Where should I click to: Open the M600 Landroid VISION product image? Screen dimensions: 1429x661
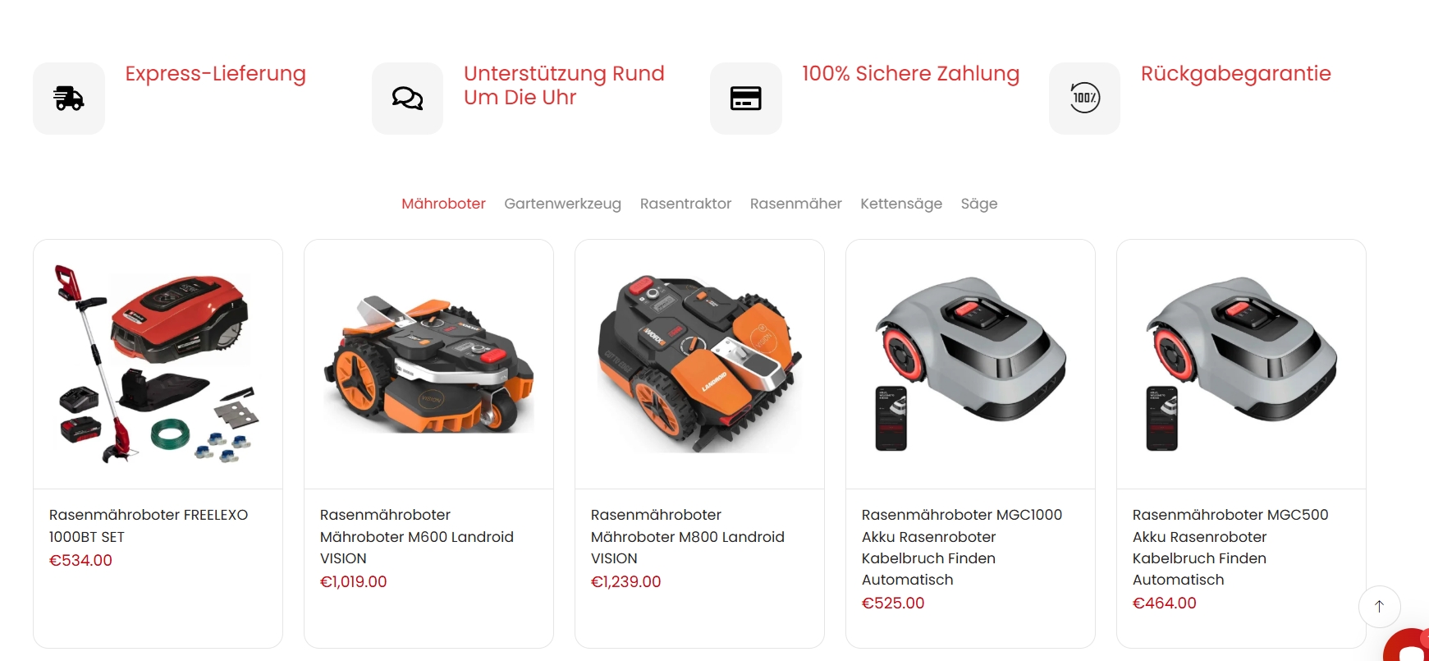[x=428, y=365]
